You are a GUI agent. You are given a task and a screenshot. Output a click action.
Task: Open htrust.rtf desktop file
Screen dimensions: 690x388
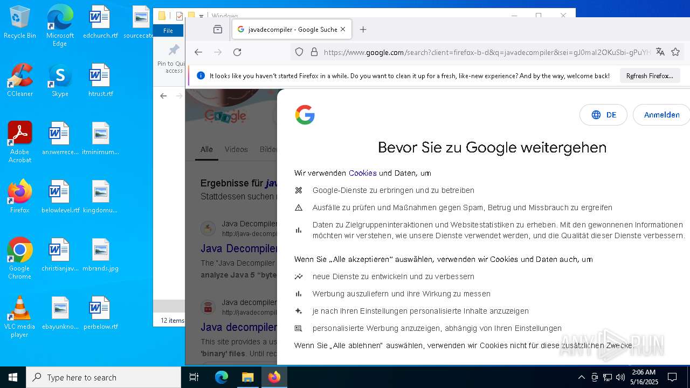pos(100,81)
